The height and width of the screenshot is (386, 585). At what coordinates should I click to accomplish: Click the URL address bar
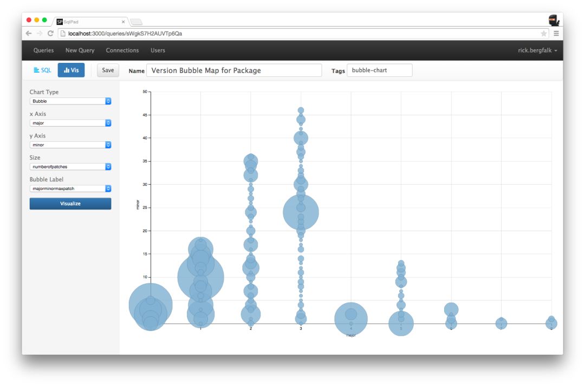(x=302, y=34)
